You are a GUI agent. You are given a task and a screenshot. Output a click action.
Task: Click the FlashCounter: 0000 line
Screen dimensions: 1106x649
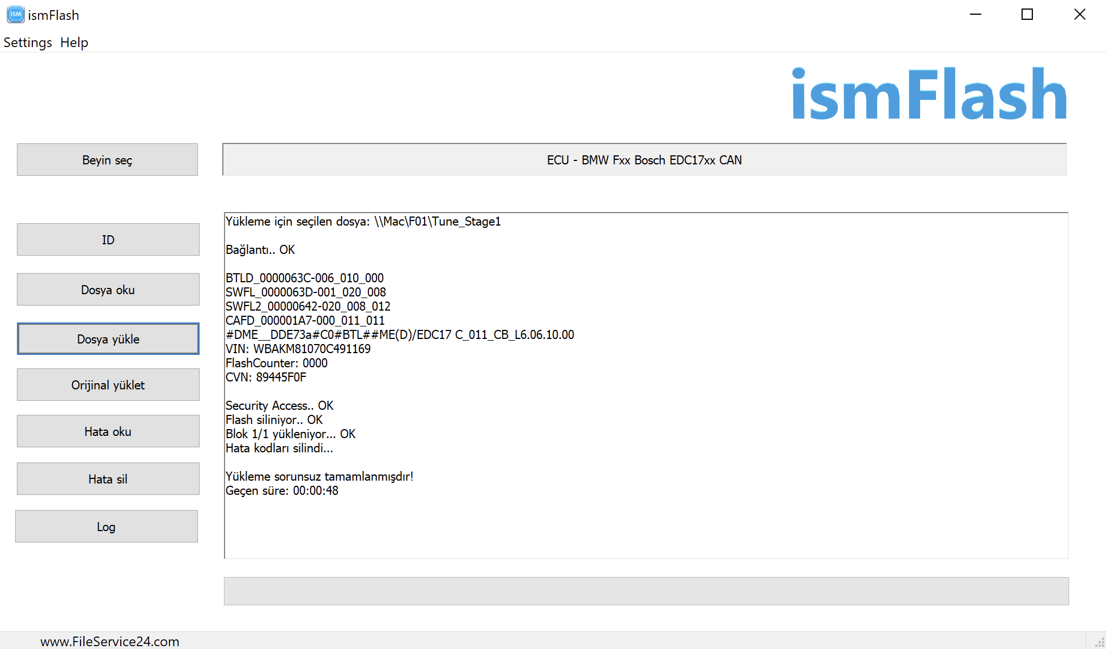point(277,363)
